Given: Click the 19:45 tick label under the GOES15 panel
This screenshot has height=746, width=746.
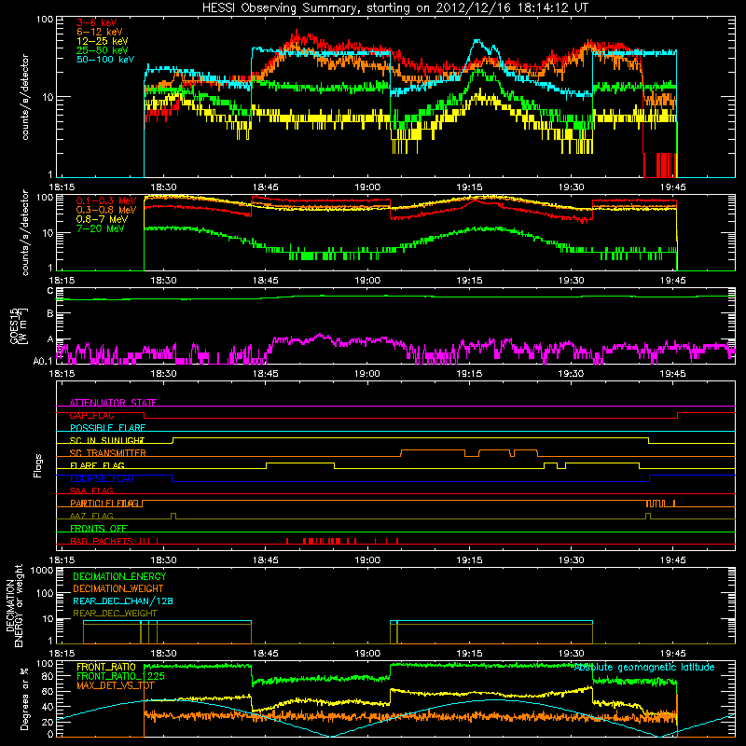Looking at the screenshot, I should [672, 374].
